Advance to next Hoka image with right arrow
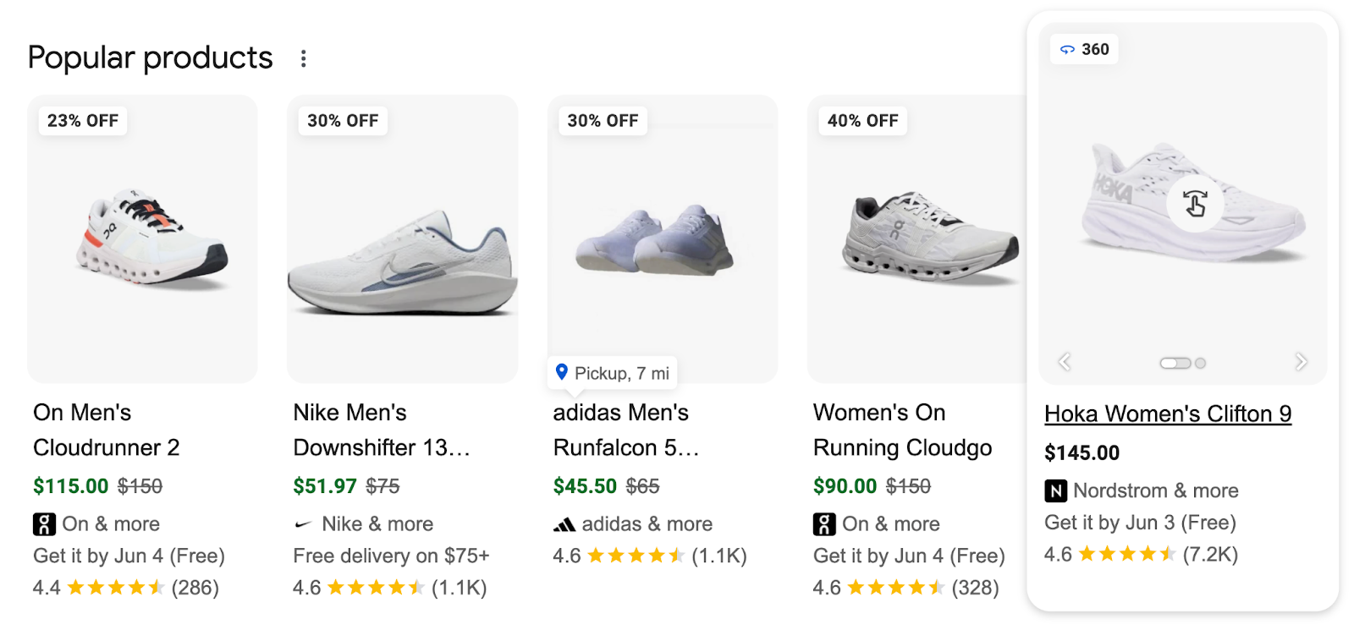The height and width of the screenshot is (630, 1354). (x=1301, y=361)
